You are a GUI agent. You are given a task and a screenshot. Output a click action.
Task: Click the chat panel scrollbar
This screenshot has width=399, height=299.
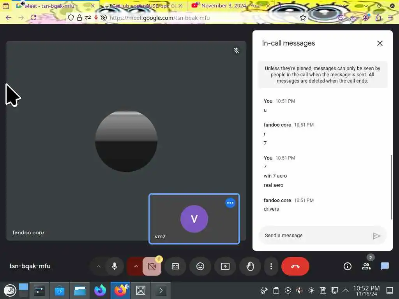coord(391,187)
